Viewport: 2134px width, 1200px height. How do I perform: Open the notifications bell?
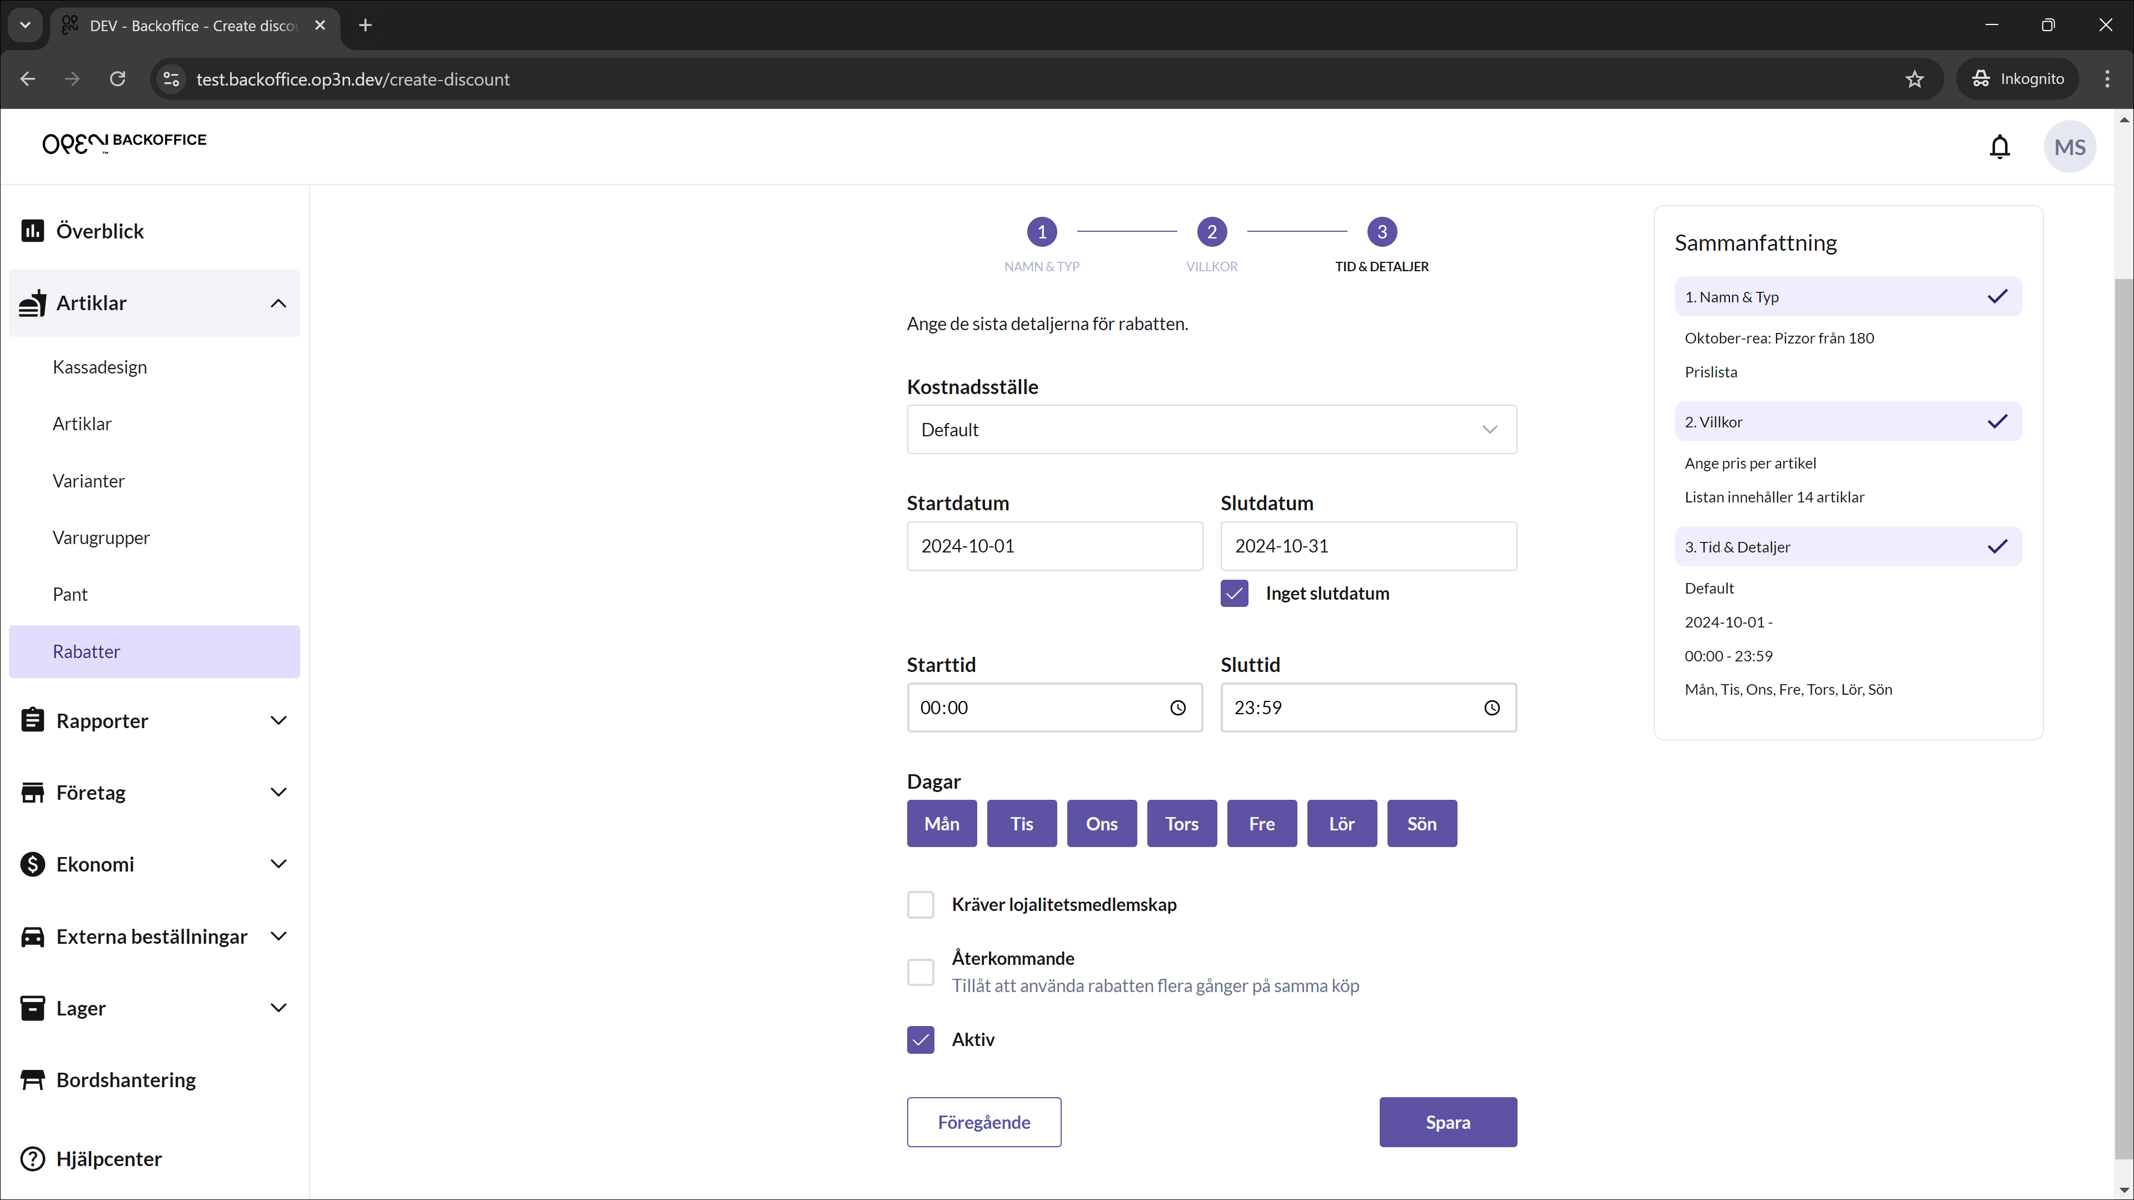(x=2000, y=147)
